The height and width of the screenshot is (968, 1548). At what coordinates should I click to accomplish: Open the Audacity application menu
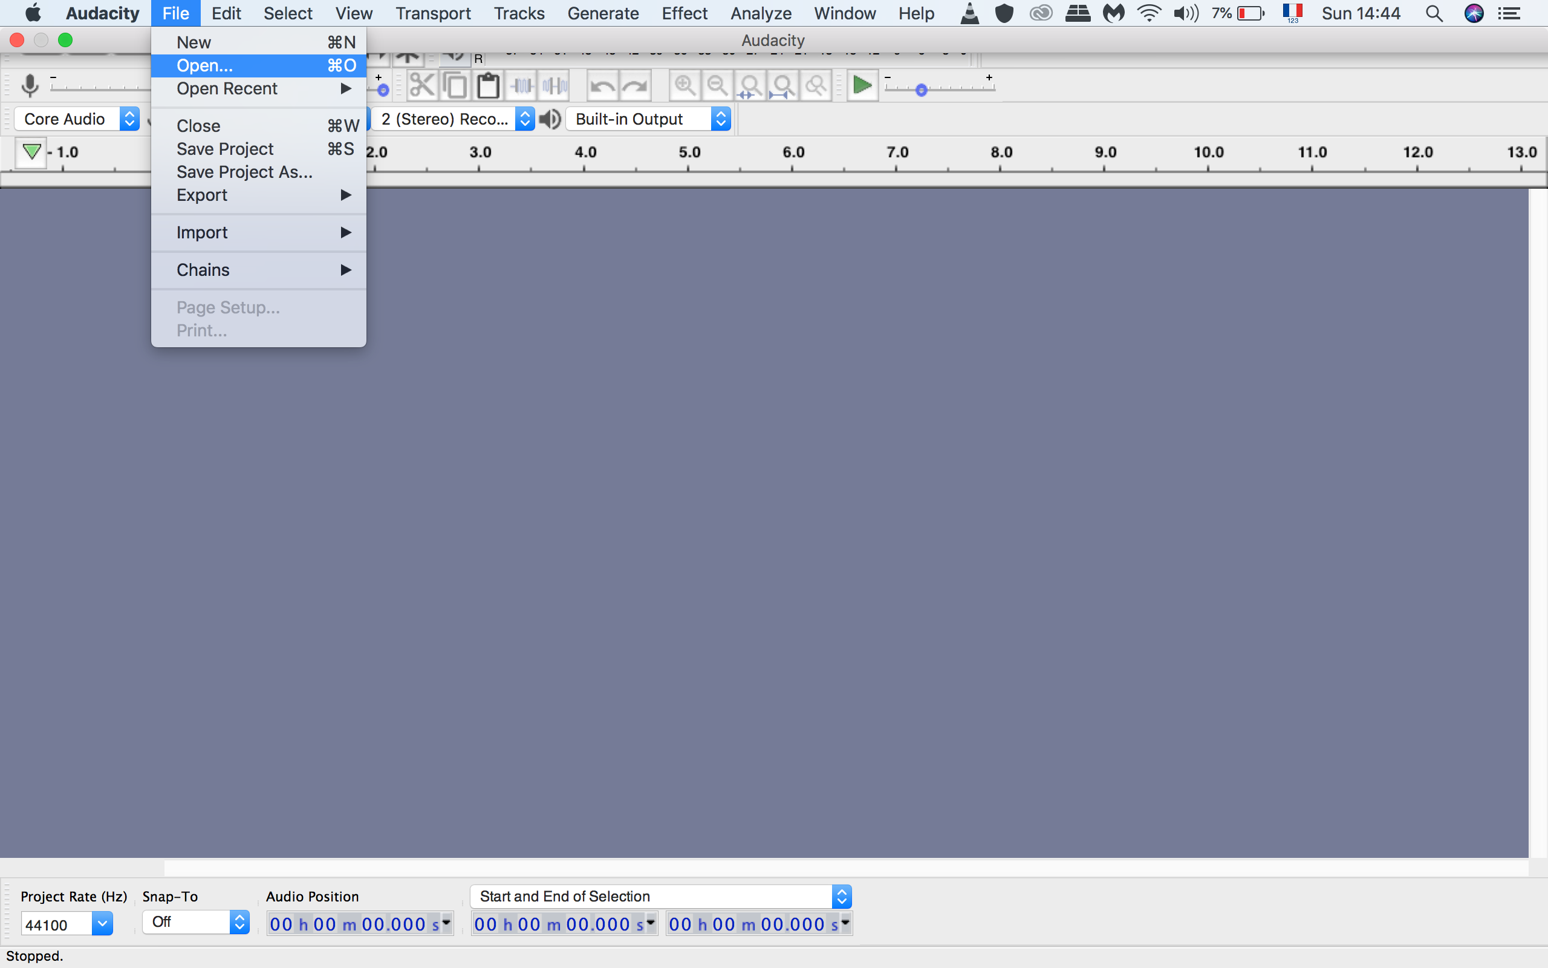tap(102, 13)
